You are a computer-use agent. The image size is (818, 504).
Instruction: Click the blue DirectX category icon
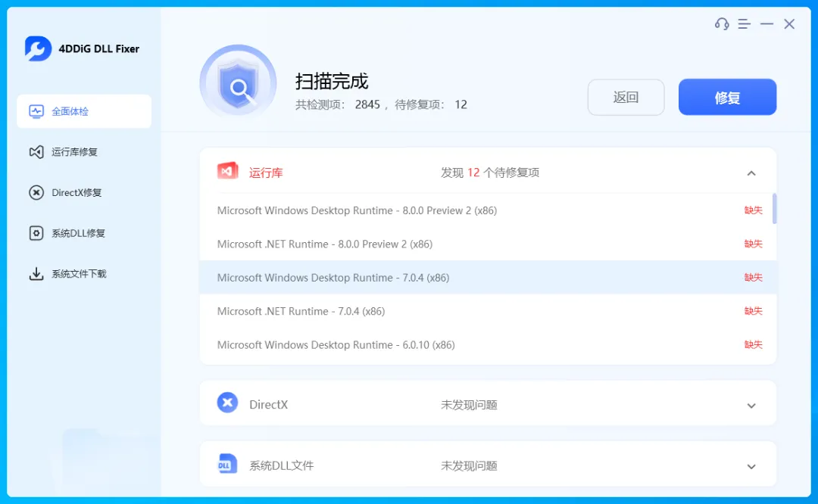click(227, 403)
